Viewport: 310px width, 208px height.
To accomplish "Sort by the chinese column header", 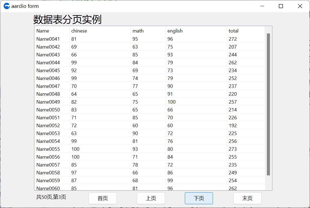I will point(100,31).
